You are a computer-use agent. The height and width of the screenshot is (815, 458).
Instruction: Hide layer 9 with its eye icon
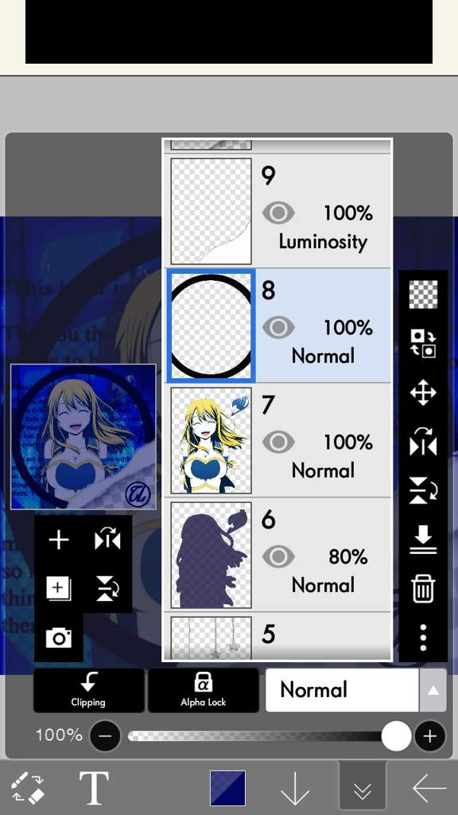(278, 213)
